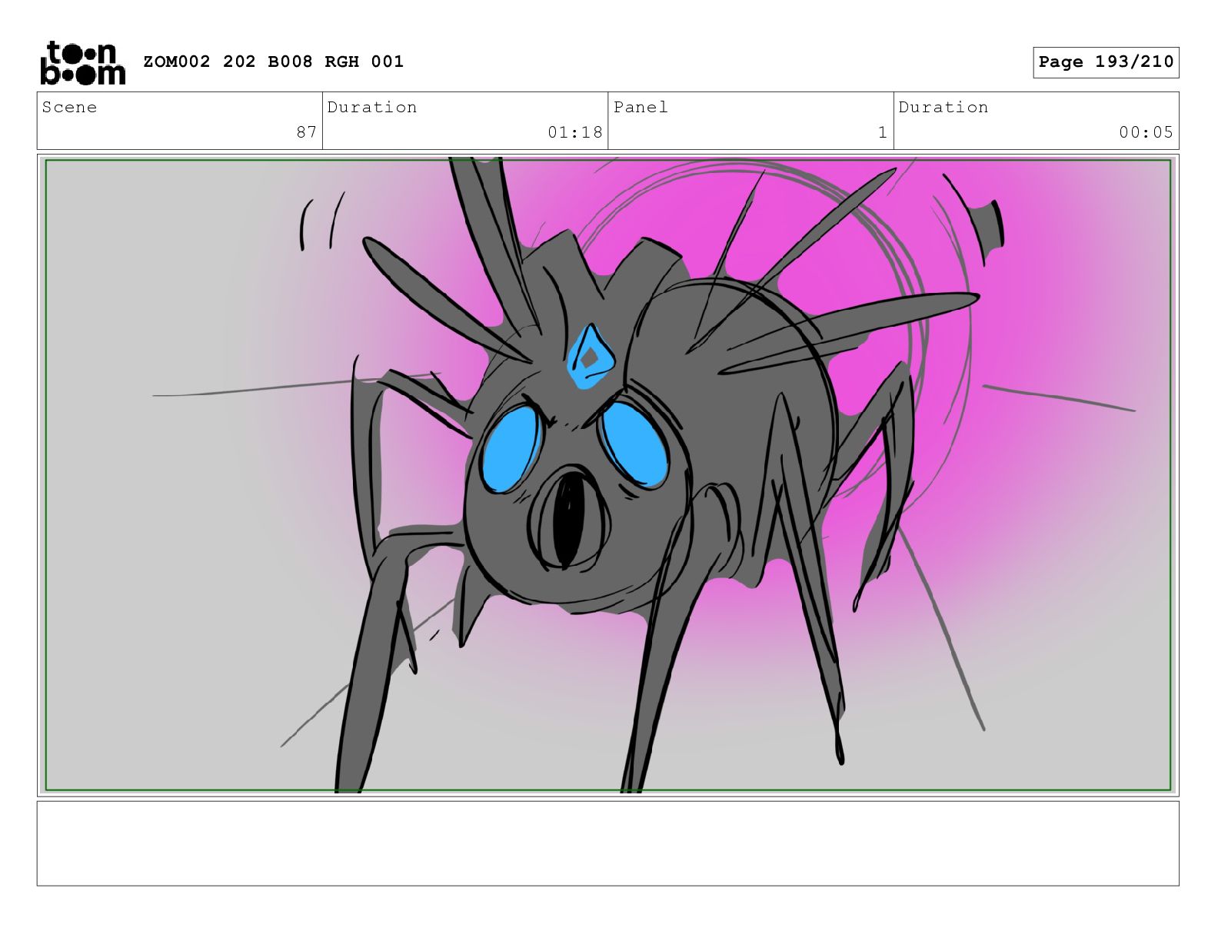Click the 'Panel' header label
This screenshot has width=1218, height=941.
pos(641,107)
